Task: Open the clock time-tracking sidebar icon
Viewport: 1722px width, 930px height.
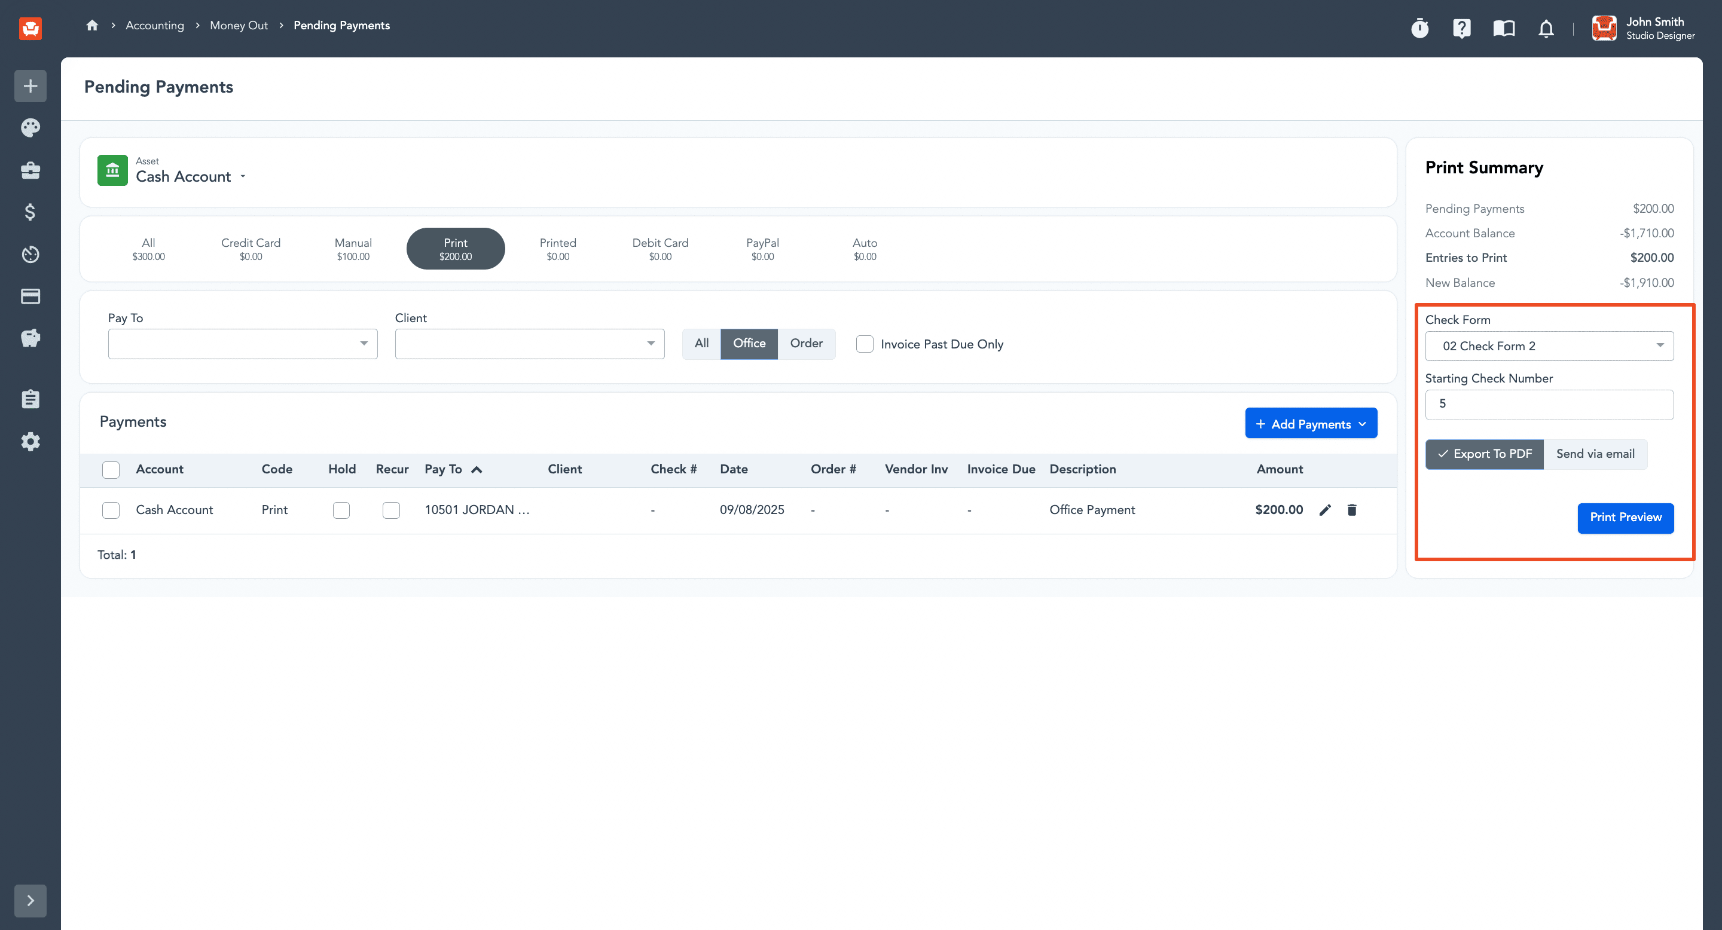Action: click(x=30, y=254)
